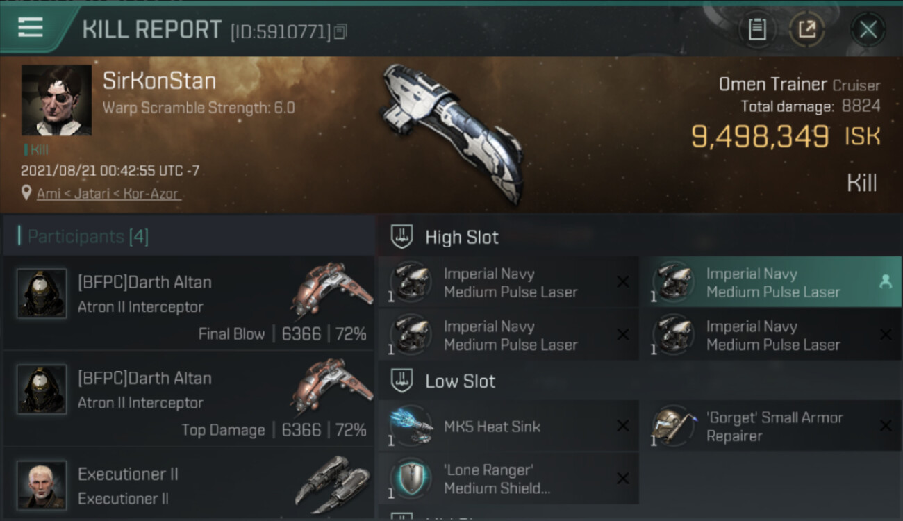This screenshot has width=903, height=521.
Task: Select the MK5 Heat Sink module
Action: 508,426
